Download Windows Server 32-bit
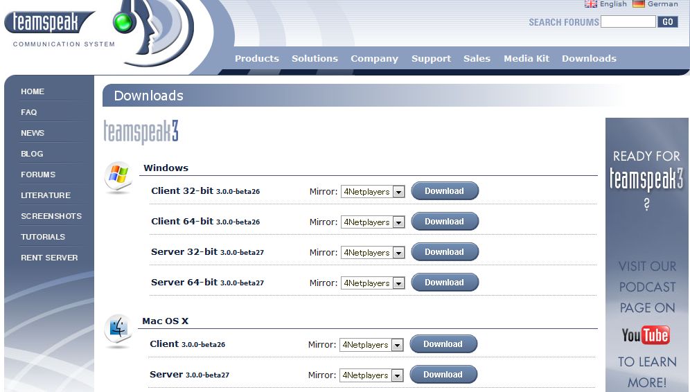The image size is (690, 392). 445,251
